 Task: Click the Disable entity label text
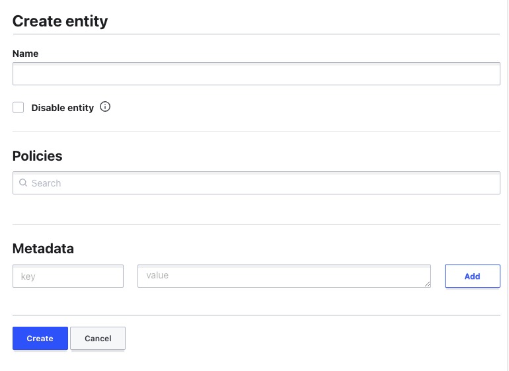click(62, 108)
